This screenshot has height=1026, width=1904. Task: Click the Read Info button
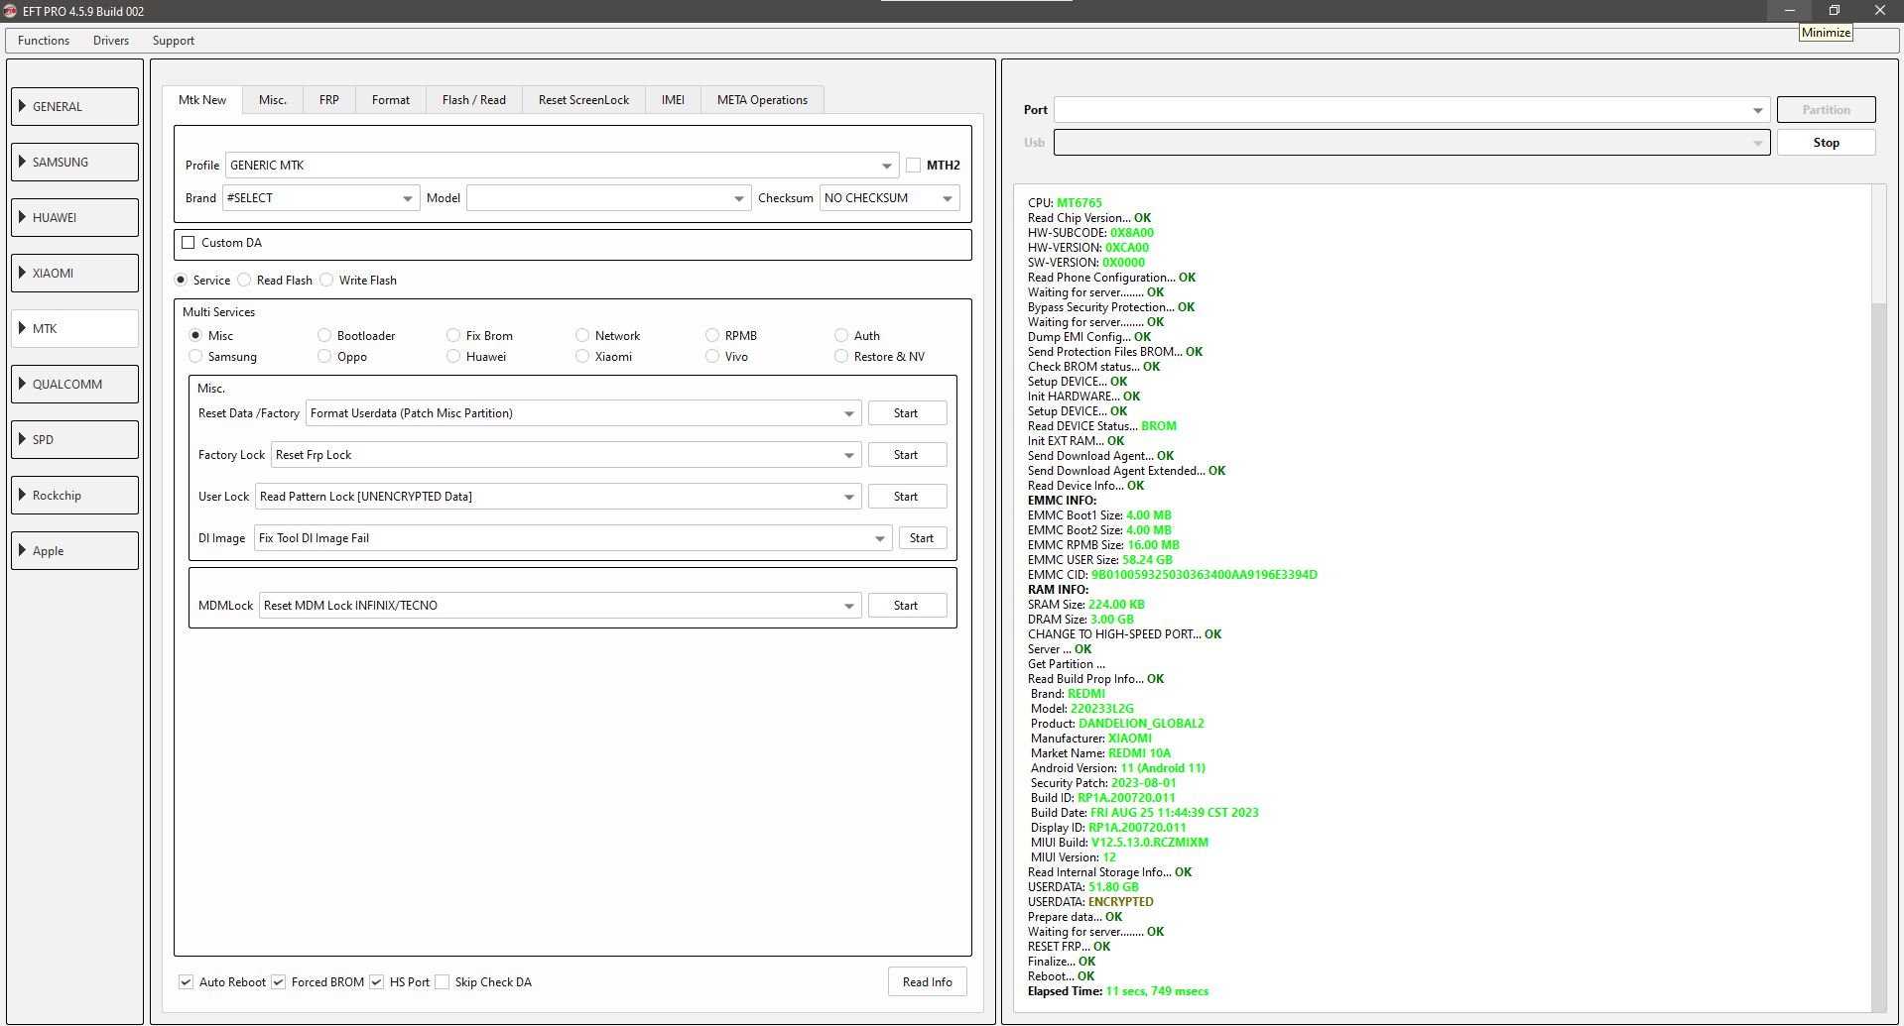click(928, 981)
